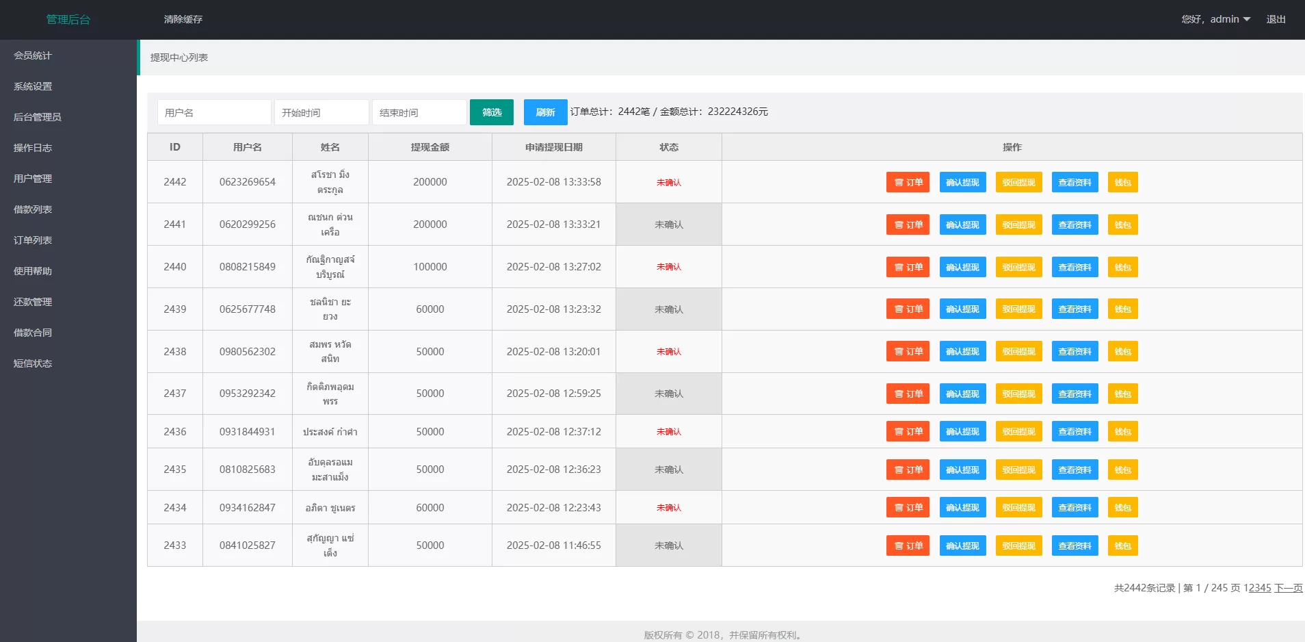Focus the 用户名 search field

pyautogui.click(x=214, y=112)
